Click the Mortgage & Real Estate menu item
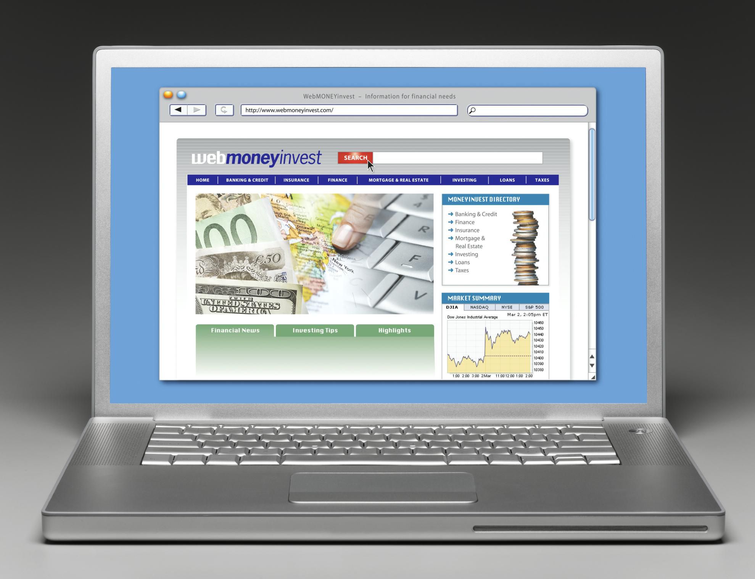The width and height of the screenshot is (755, 579). 399,180
